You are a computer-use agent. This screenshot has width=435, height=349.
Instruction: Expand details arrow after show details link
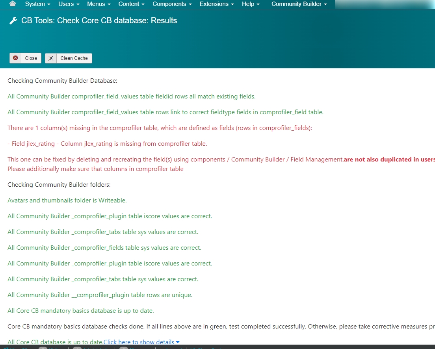[x=178, y=342]
